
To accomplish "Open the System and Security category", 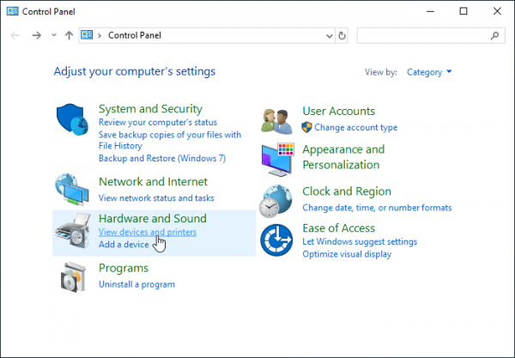I will (x=150, y=109).
